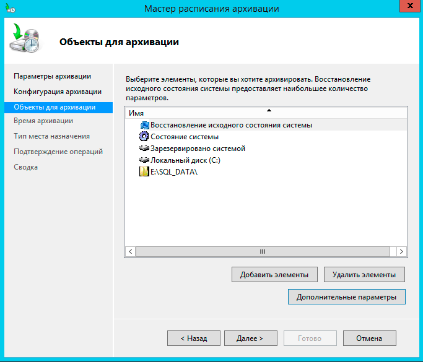Click folder icon beside E:\SQL_DATA\
423x362 pixels.
click(144, 171)
